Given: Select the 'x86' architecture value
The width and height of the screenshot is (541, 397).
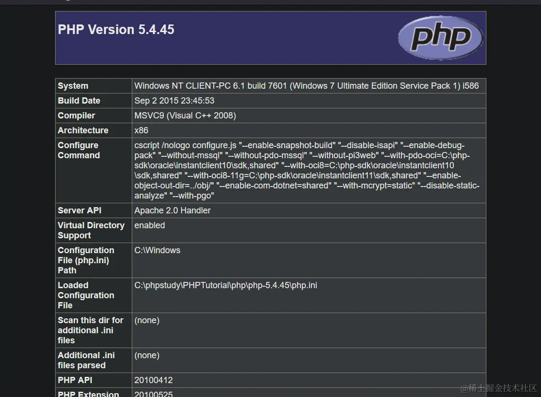Looking at the screenshot, I should pyautogui.click(x=141, y=130).
